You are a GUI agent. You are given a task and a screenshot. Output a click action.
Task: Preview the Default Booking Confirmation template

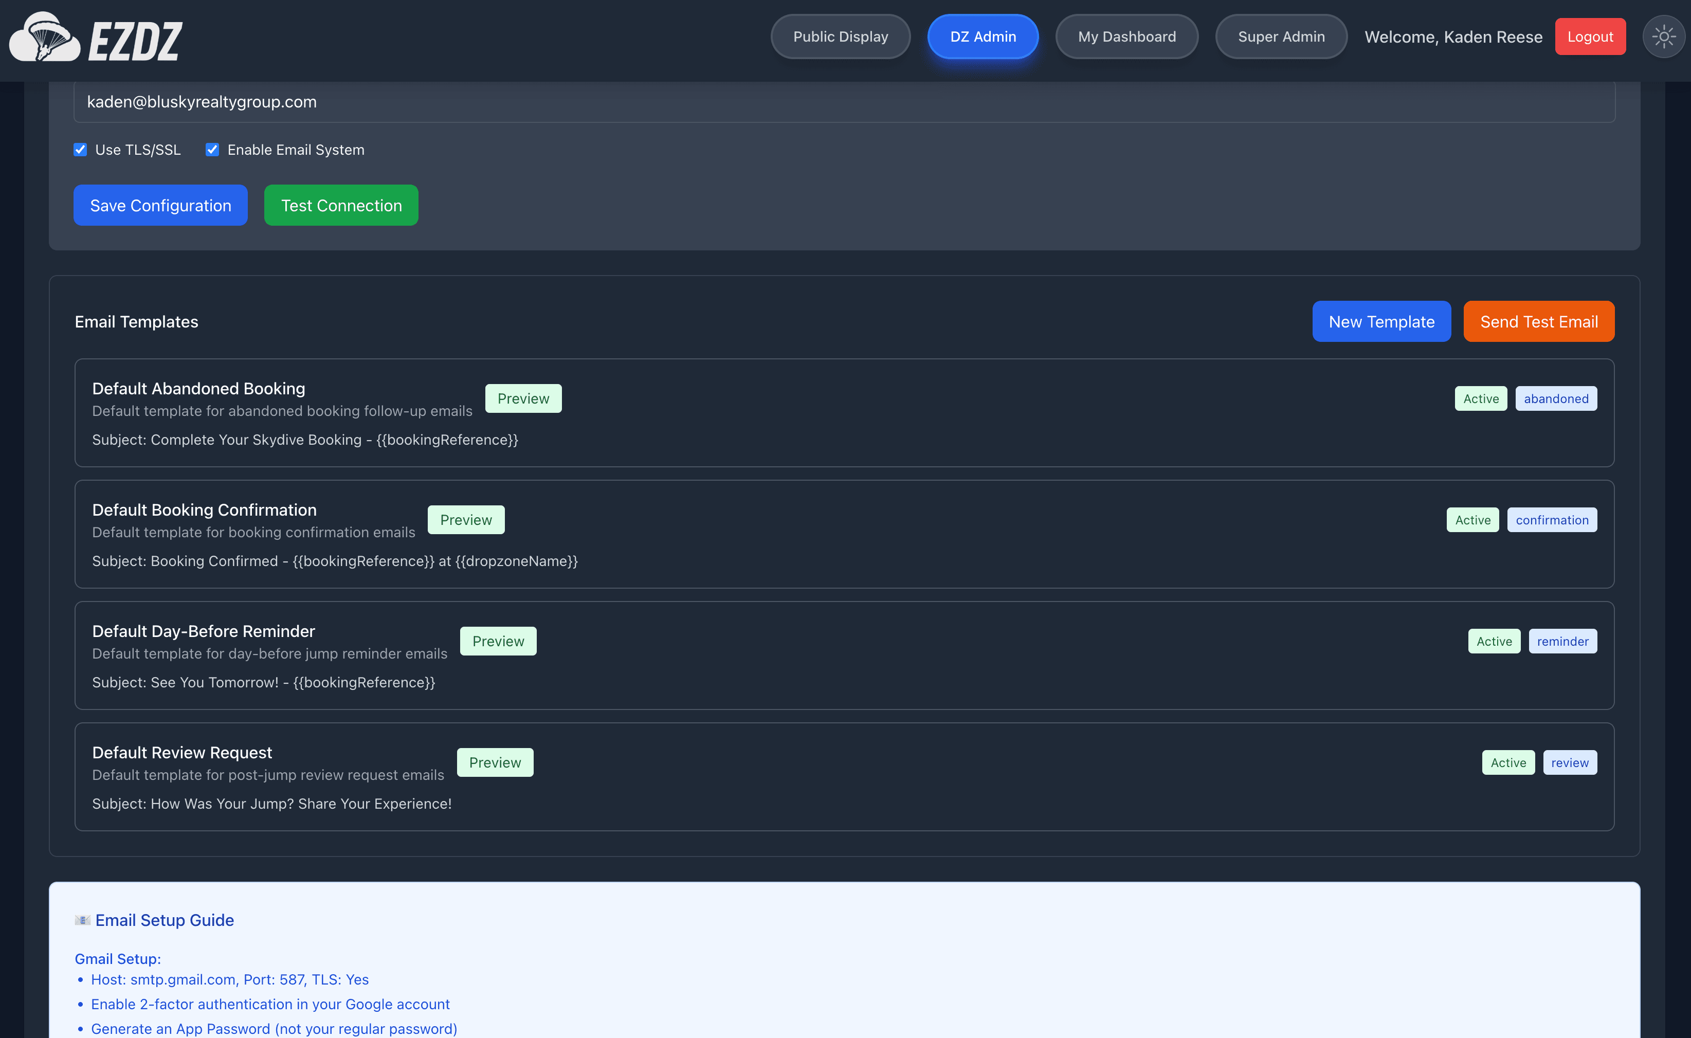pos(466,519)
